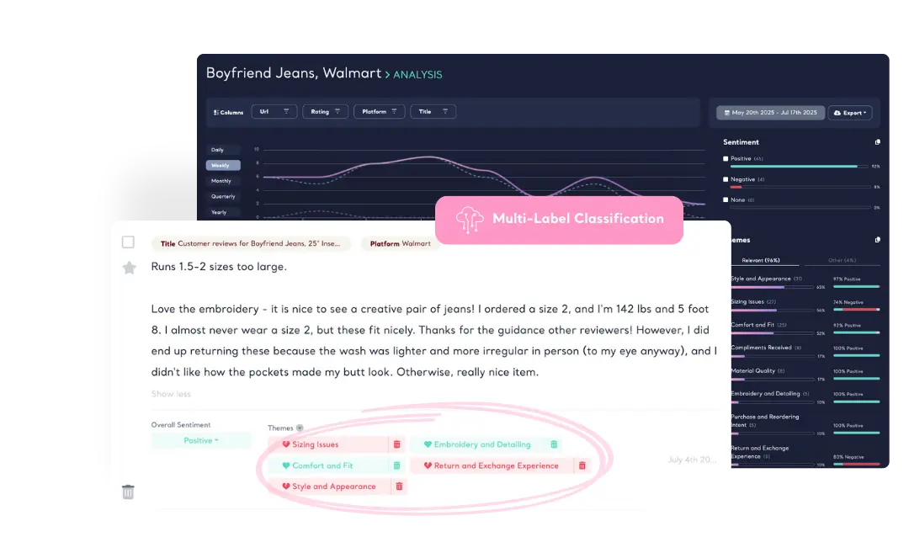Tick the review selection checkbox

(128, 242)
